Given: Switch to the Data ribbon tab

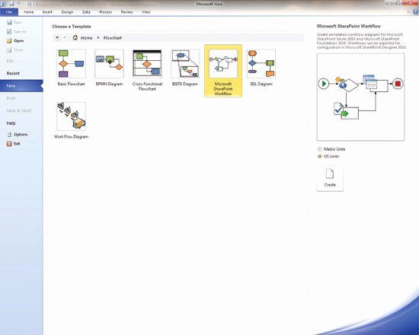Looking at the screenshot, I should [x=86, y=12].
